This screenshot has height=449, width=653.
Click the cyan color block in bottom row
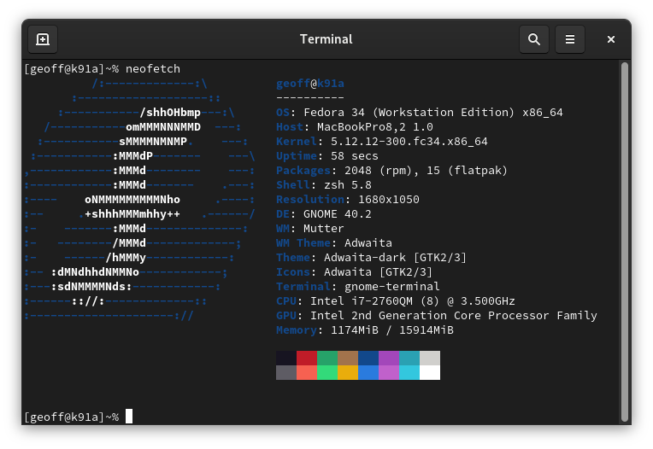(x=409, y=372)
